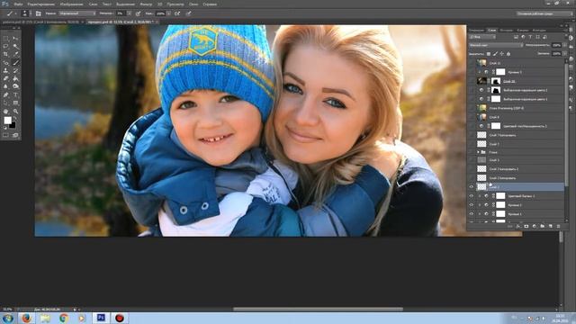Screen dimensions: 576x324
Task: Open the brush opacity slider arrow
Action: 129,13
